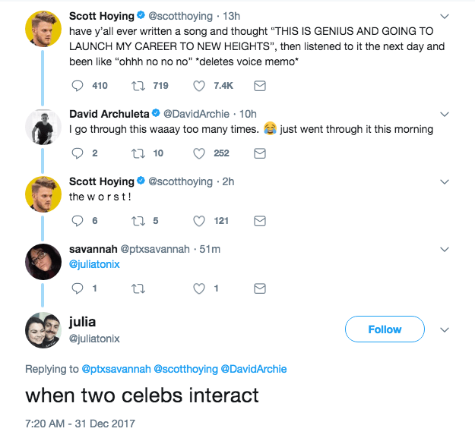This screenshot has height=438, width=475.
Task: Open the tweet timestamp 7:20 AM - 31 Dec 2017
Action: pyautogui.click(x=80, y=424)
